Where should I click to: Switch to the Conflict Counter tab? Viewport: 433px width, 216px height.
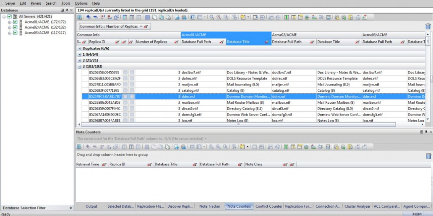(269, 206)
